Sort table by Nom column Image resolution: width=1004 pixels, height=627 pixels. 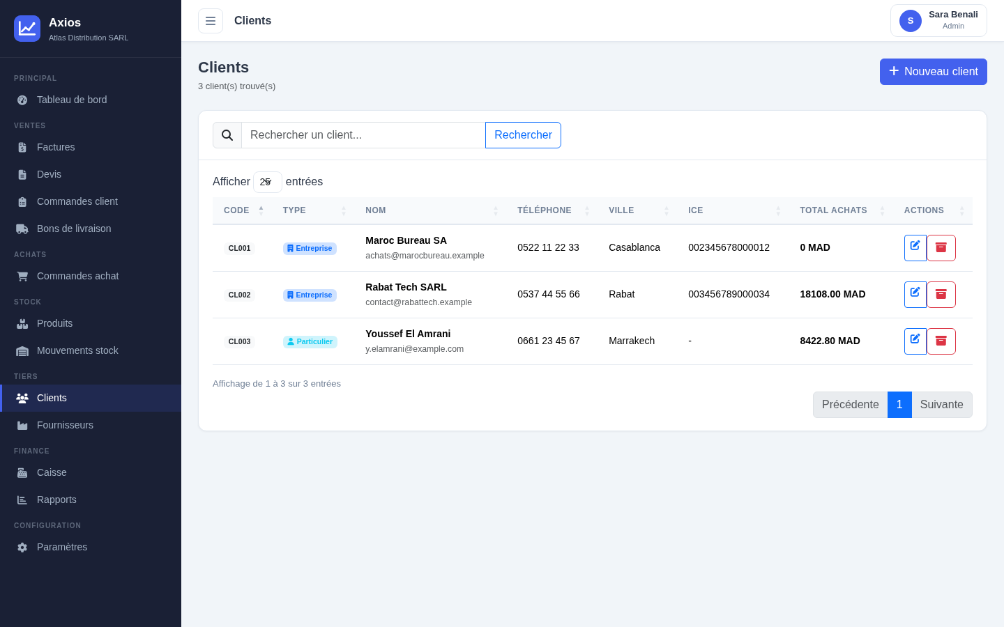(x=430, y=210)
